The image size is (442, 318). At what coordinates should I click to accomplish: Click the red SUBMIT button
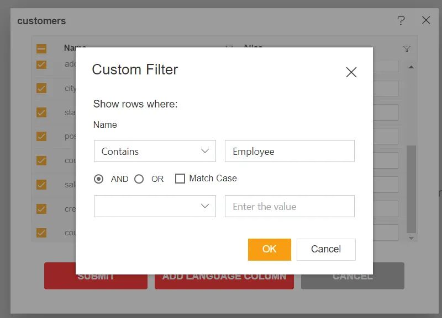pyautogui.click(x=96, y=276)
